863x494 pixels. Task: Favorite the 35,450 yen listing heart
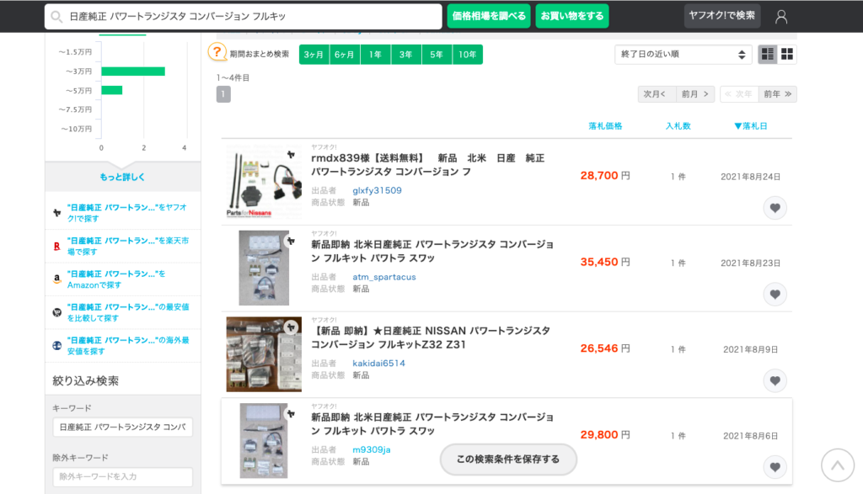[x=775, y=294]
